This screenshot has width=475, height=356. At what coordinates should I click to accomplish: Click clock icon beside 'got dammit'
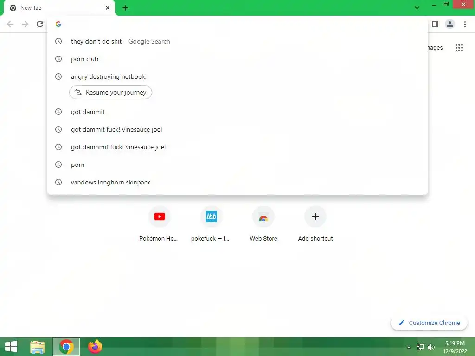coord(58,112)
